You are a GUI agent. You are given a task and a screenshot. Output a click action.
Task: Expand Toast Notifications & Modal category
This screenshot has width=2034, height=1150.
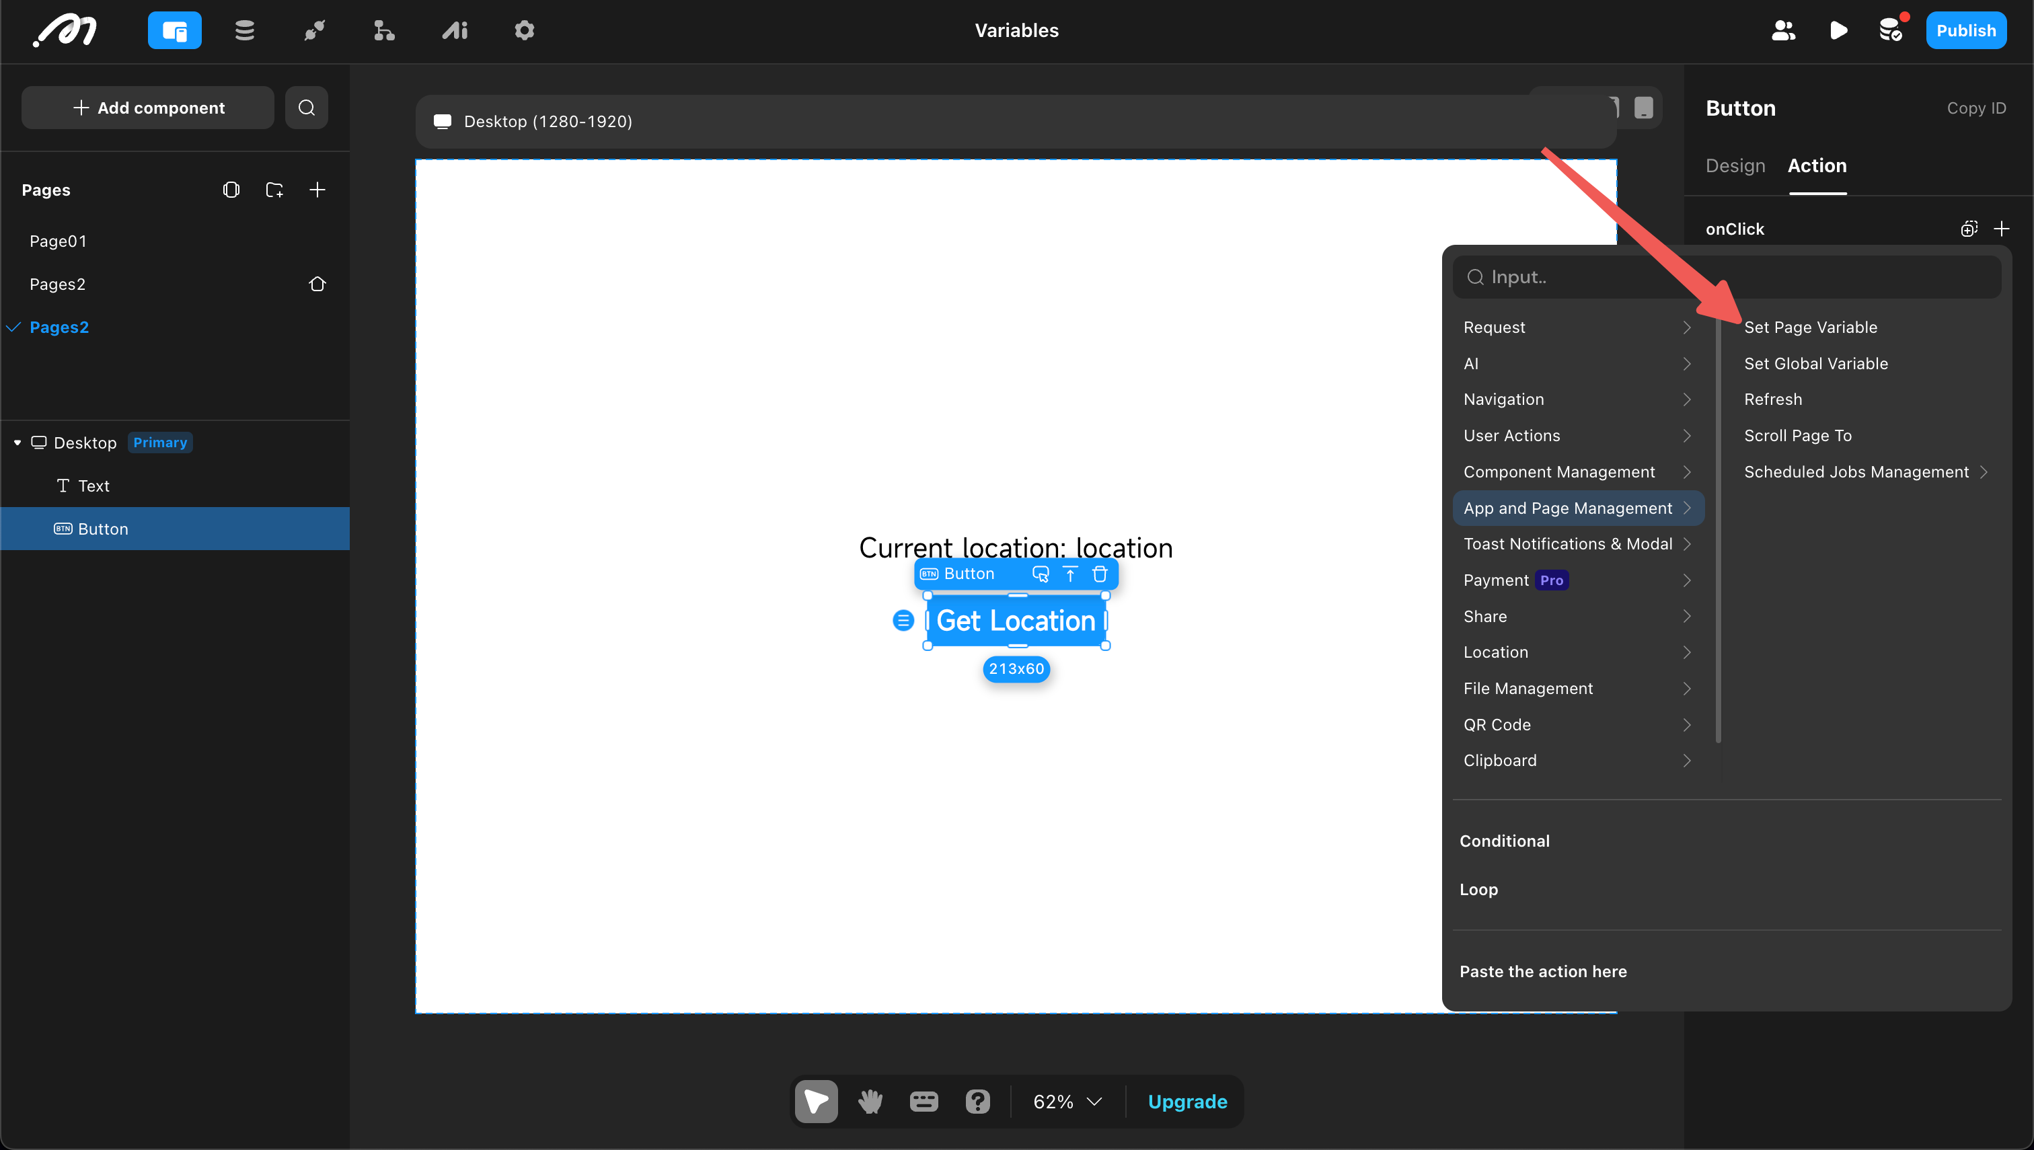[1578, 544]
